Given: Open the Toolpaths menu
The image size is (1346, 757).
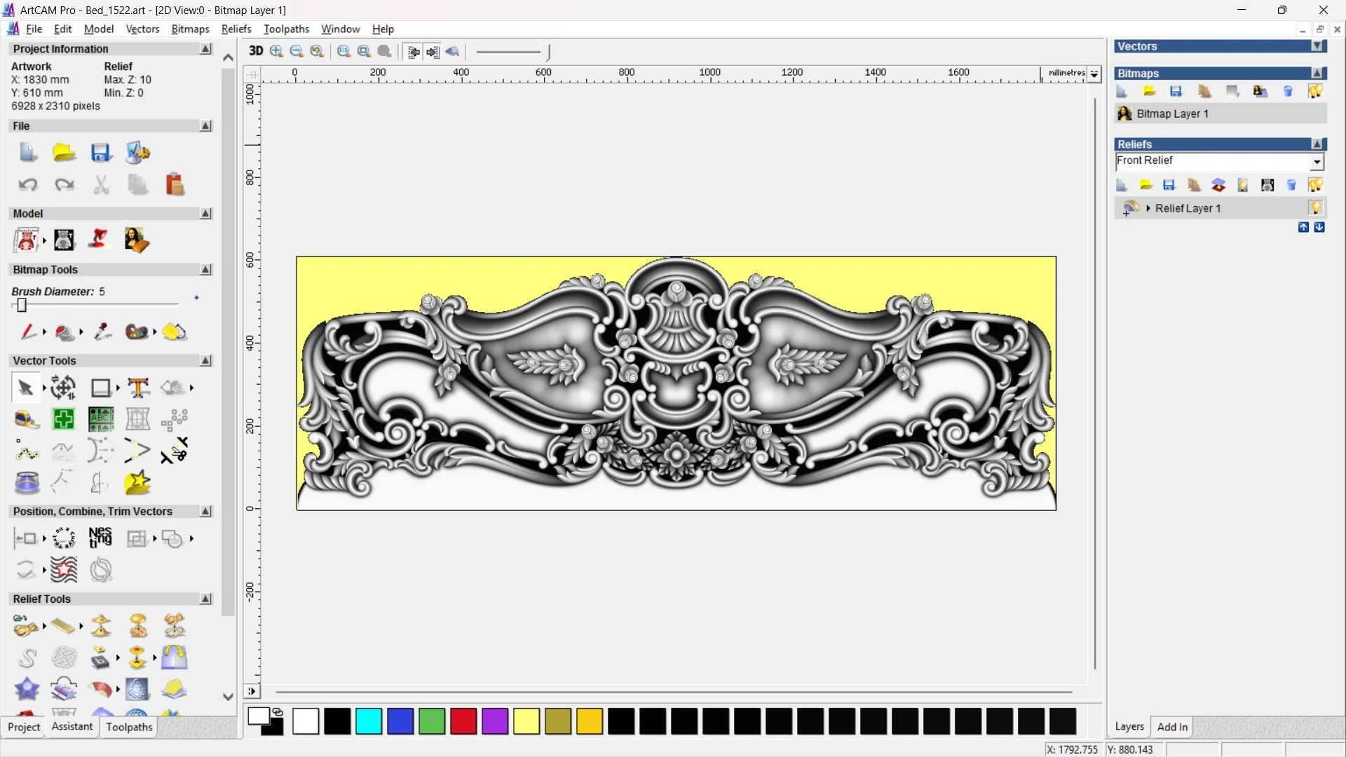Looking at the screenshot, I should click(x=286, y=29).
